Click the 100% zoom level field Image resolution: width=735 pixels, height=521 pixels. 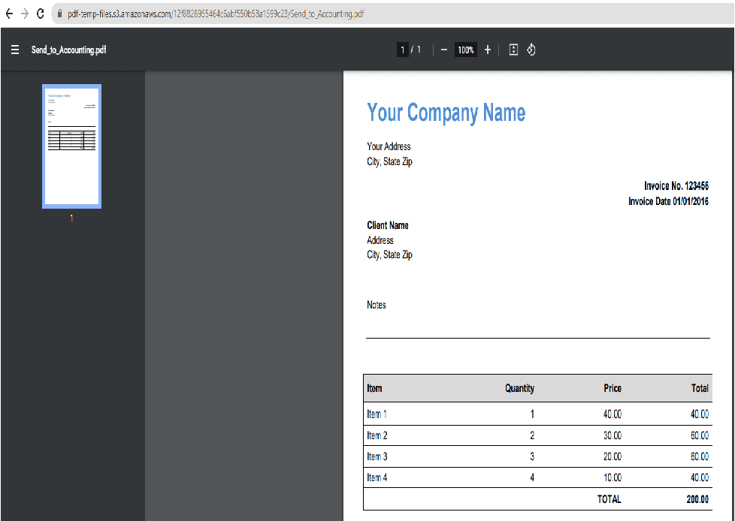[x=466, y=50]
